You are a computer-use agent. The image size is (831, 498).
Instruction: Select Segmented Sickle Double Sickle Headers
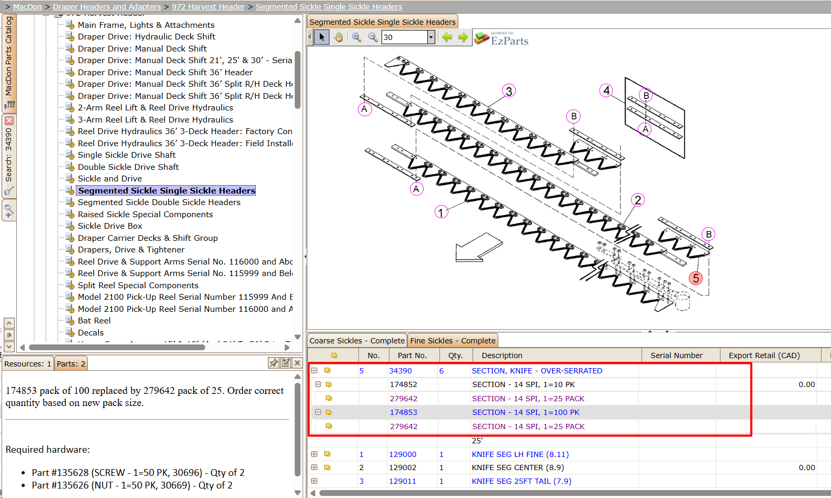tap(159, 202)
